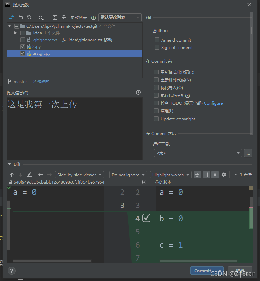
Task: Open Highlight words dropdown
Action: pos(171,175)
